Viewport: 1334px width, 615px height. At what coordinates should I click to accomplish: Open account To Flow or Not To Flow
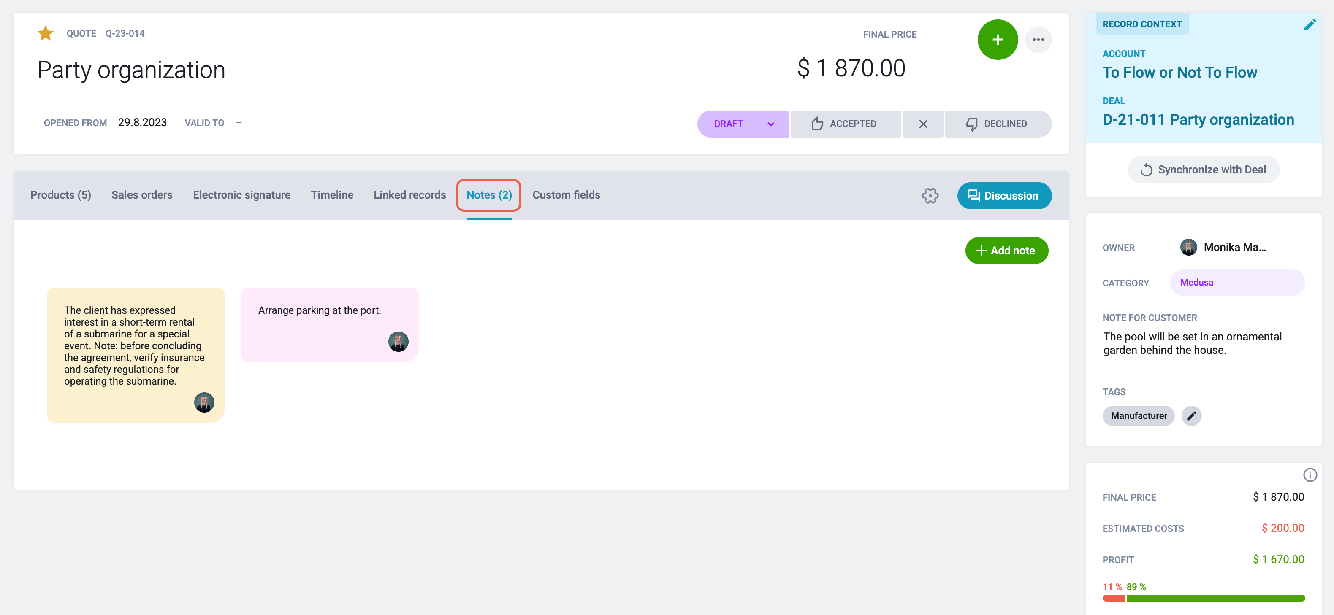coord(1179,73)
